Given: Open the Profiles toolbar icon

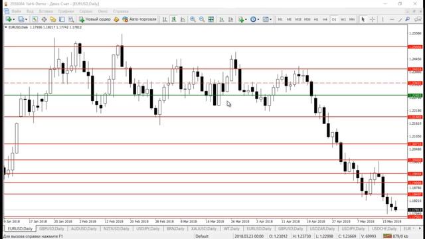Looking at the screenshot, I should click(21, 19).
